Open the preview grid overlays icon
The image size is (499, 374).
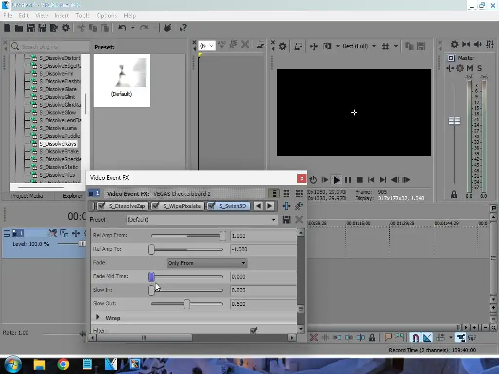(x=385, y=46)
